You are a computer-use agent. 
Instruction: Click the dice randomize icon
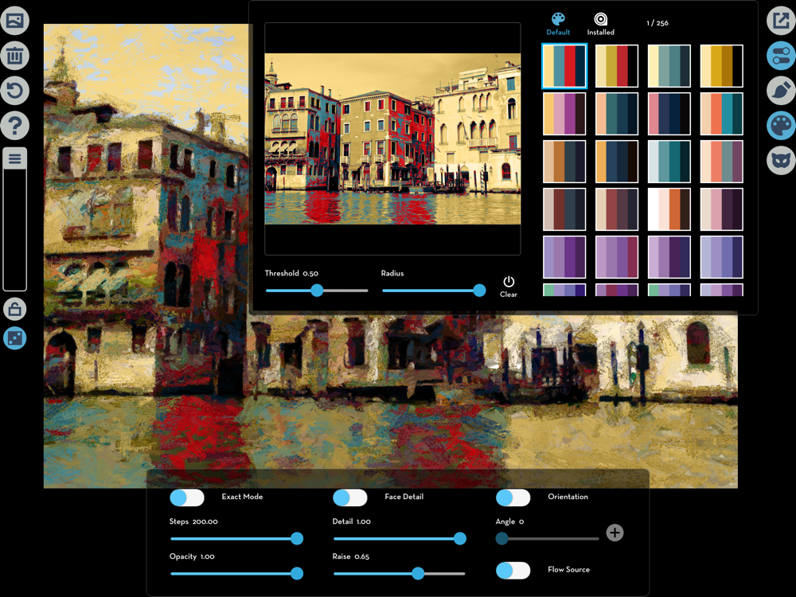14,338
